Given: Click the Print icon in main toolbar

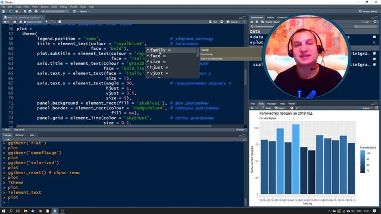Looking at the screenshot, I should 36,11.
